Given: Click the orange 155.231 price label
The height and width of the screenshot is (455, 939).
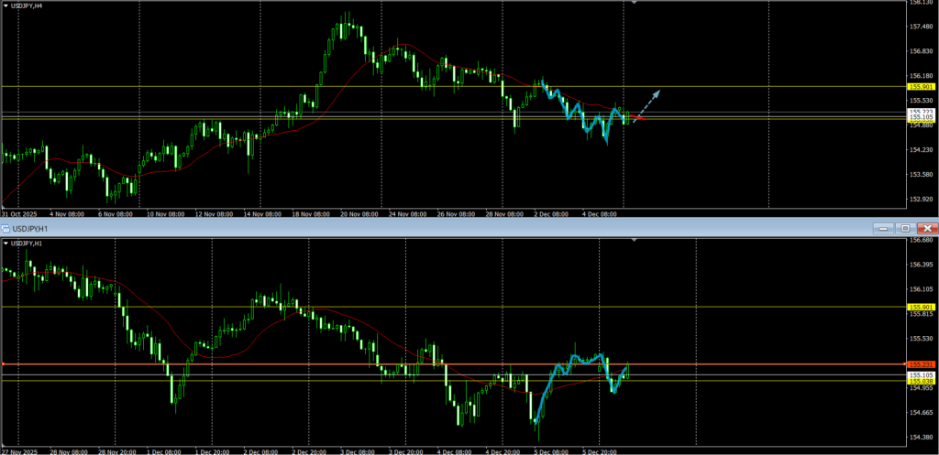Looking at the screenshot, I should tap(920, 364).
